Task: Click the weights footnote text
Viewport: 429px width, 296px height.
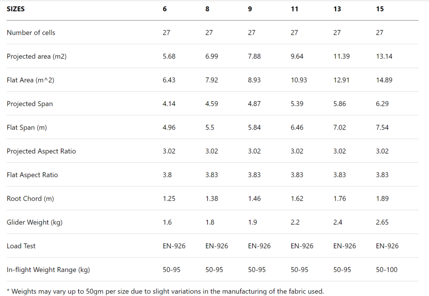Action: [x=165, y=291]
